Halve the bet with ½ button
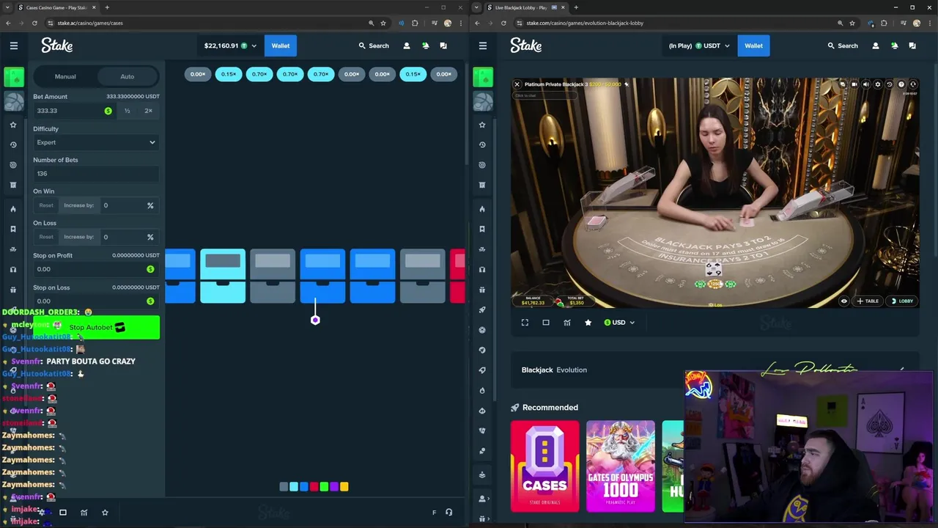Image resolution: width=938 pixels, height=528 pixels. 127,111
